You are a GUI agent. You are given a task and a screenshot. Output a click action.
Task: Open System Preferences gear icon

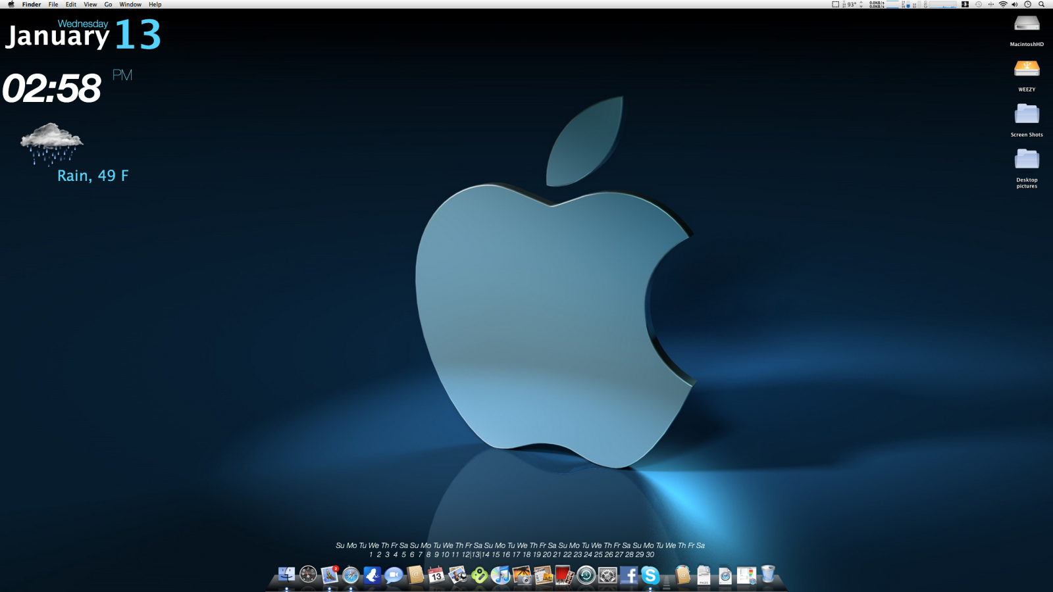(607, 576)
